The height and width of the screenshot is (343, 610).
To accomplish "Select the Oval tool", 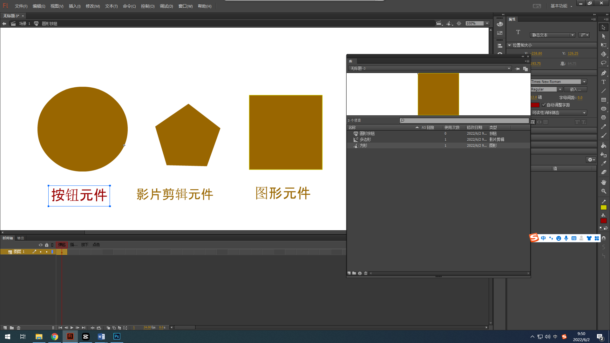I will [604, 109].
